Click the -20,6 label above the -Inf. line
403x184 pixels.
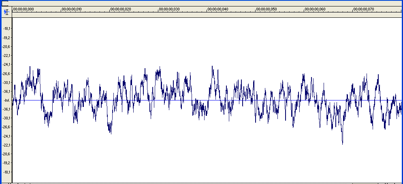[7, 46]
